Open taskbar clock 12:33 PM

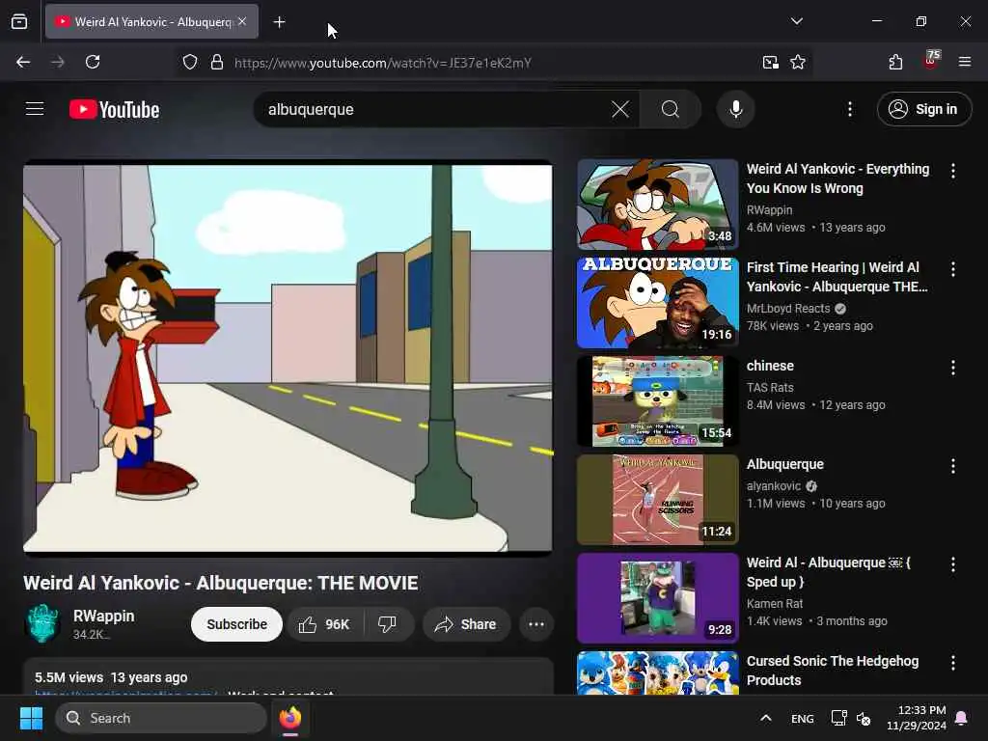[x=917, y=718]
